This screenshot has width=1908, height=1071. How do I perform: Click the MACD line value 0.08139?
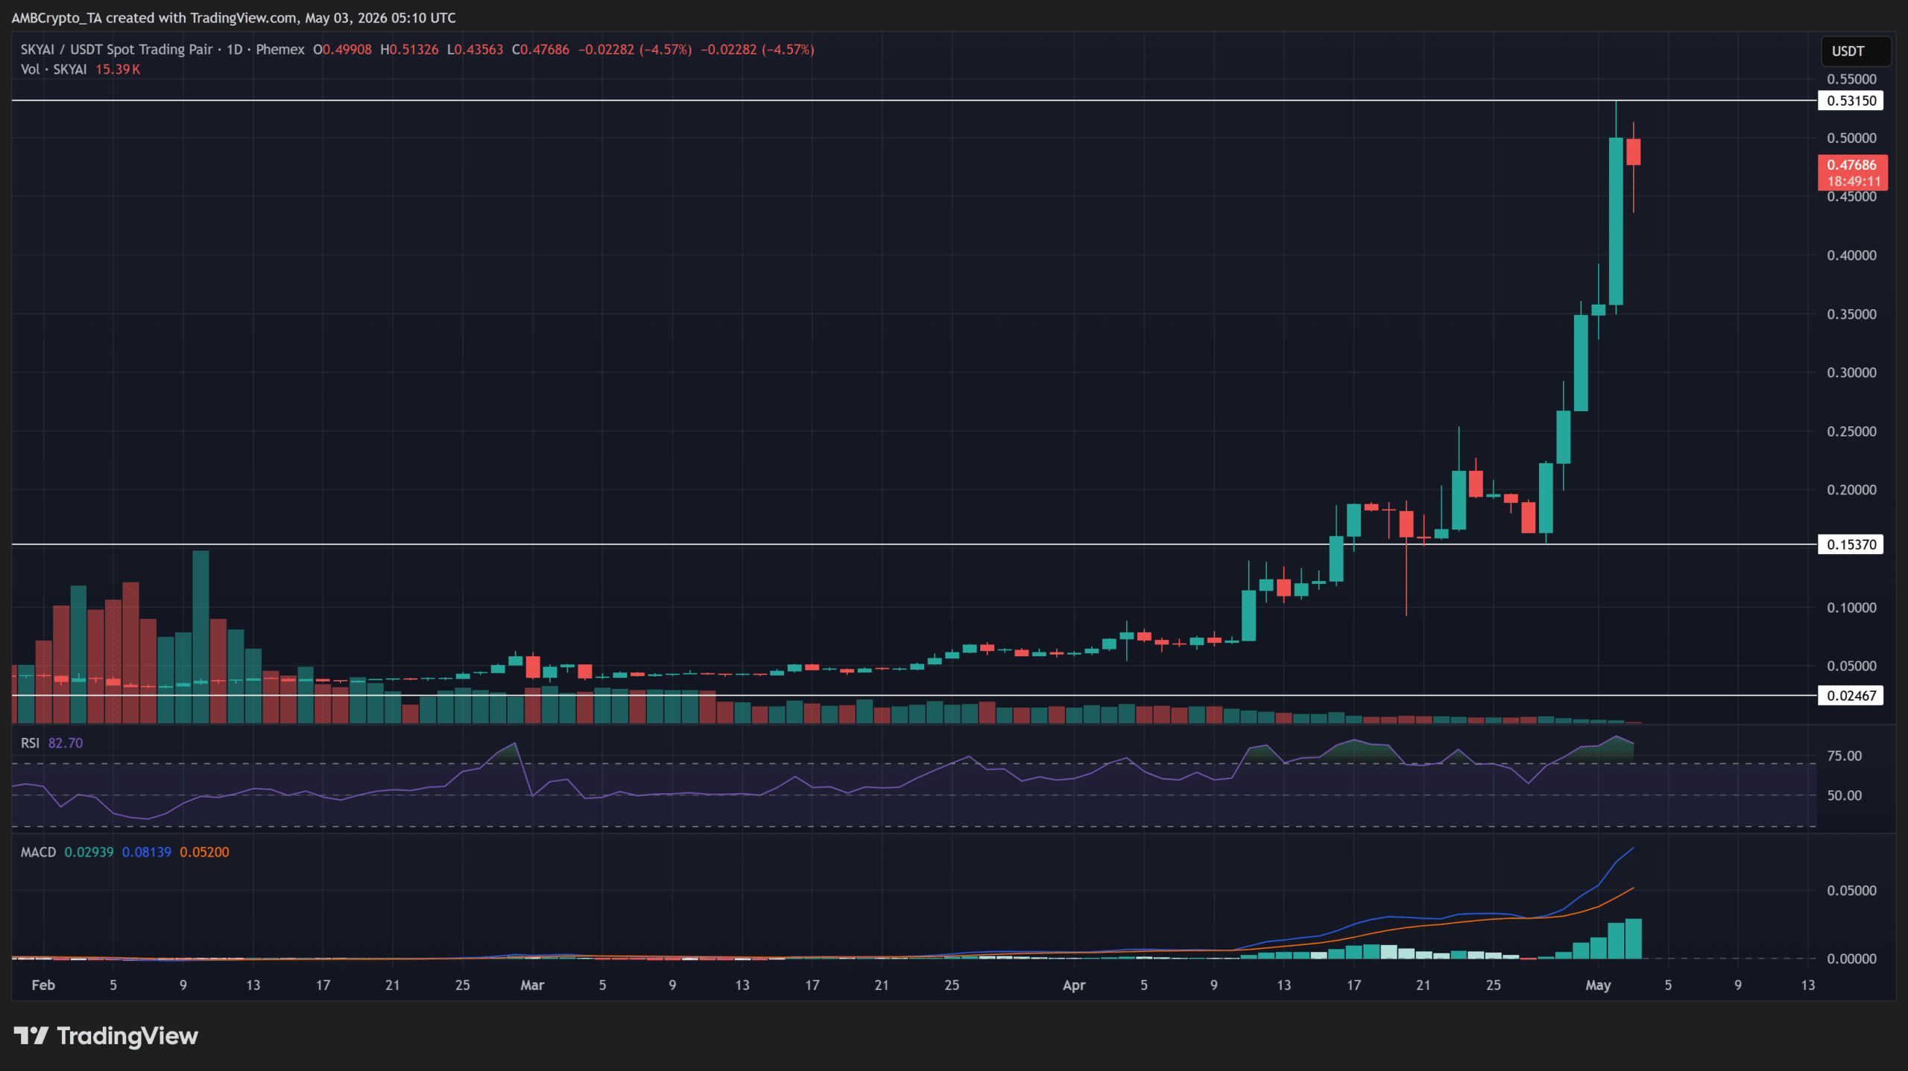click(147, 852)
